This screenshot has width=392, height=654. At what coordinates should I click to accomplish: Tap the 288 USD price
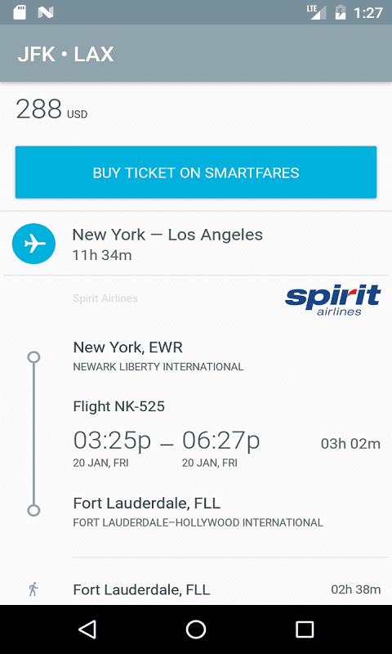point(51,109)
